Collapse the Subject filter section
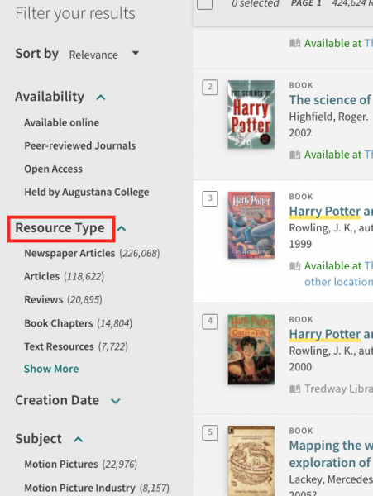 pos(78,440)
